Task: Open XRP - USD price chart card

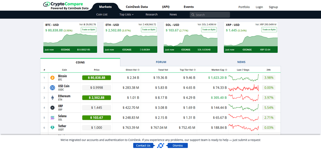Action: point(251,37)
